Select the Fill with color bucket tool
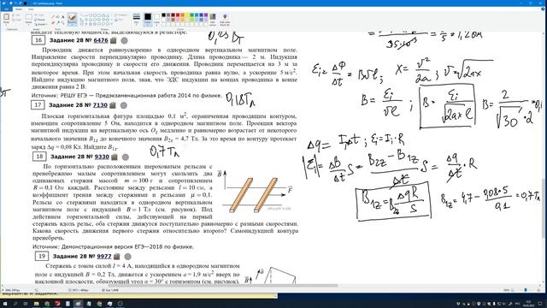The image size is (547, 308). pos(58,16)
